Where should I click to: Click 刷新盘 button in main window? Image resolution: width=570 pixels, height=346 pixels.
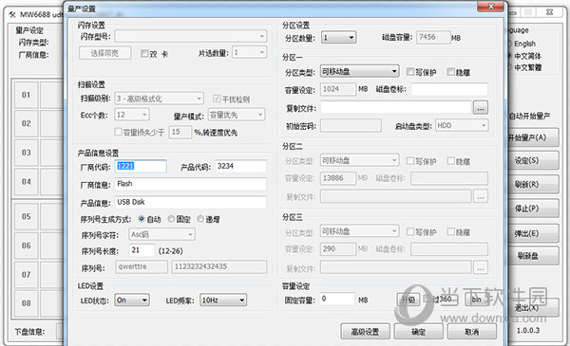(x=532, y=256)
